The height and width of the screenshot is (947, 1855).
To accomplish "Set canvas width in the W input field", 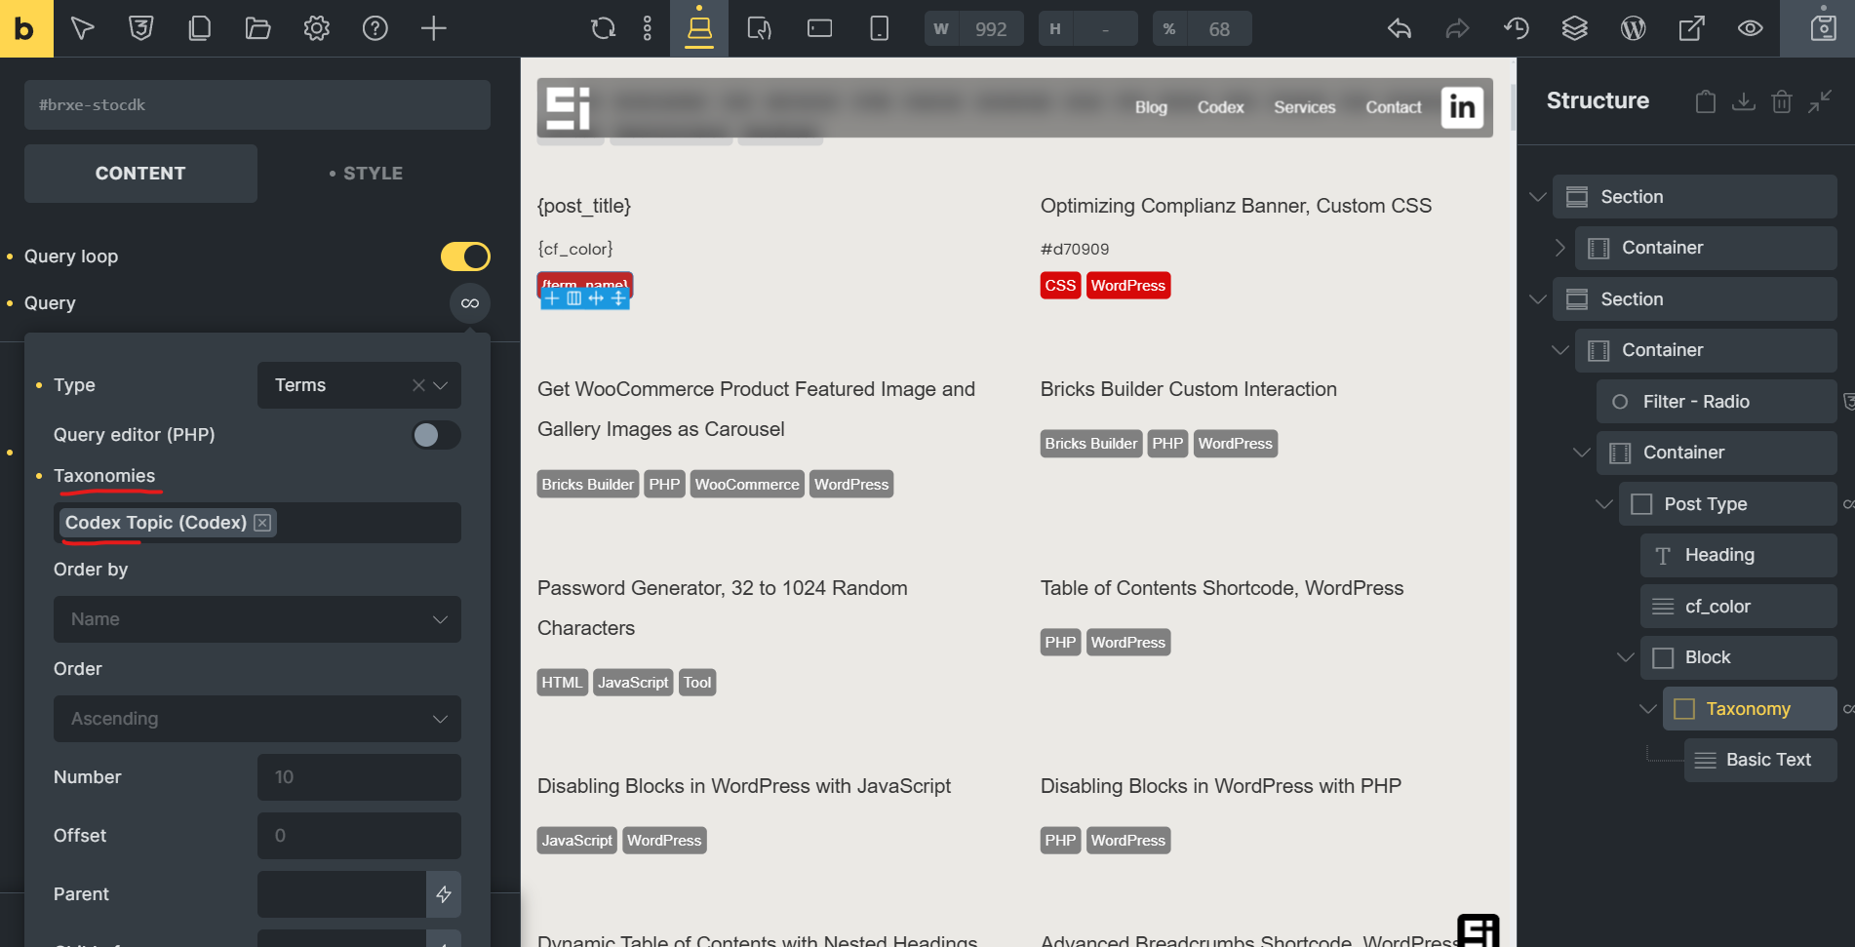I will (990, 28).
